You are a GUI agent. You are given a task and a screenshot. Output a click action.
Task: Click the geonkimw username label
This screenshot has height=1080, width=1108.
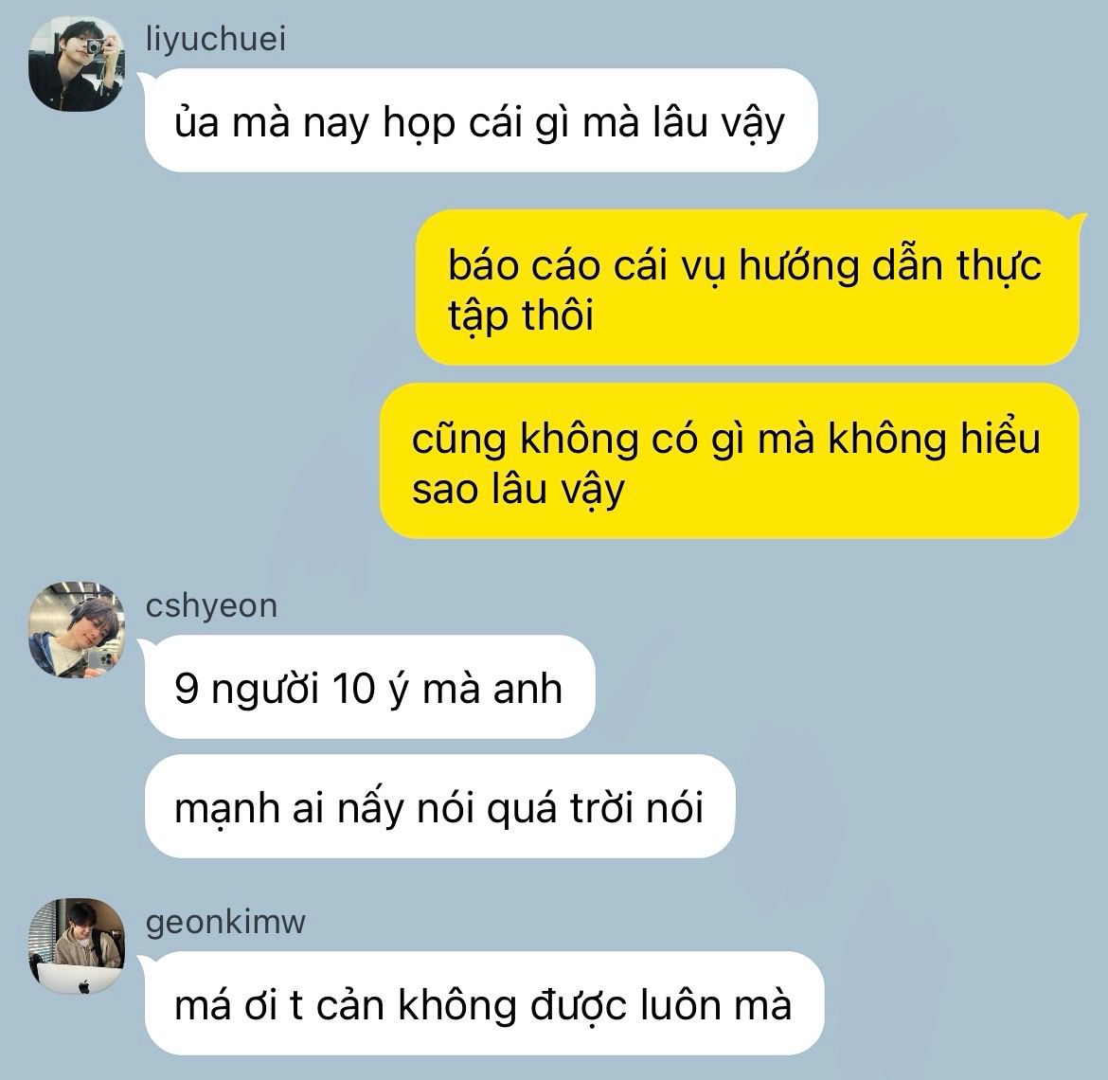pyautogui.click(x=225, y=923)
